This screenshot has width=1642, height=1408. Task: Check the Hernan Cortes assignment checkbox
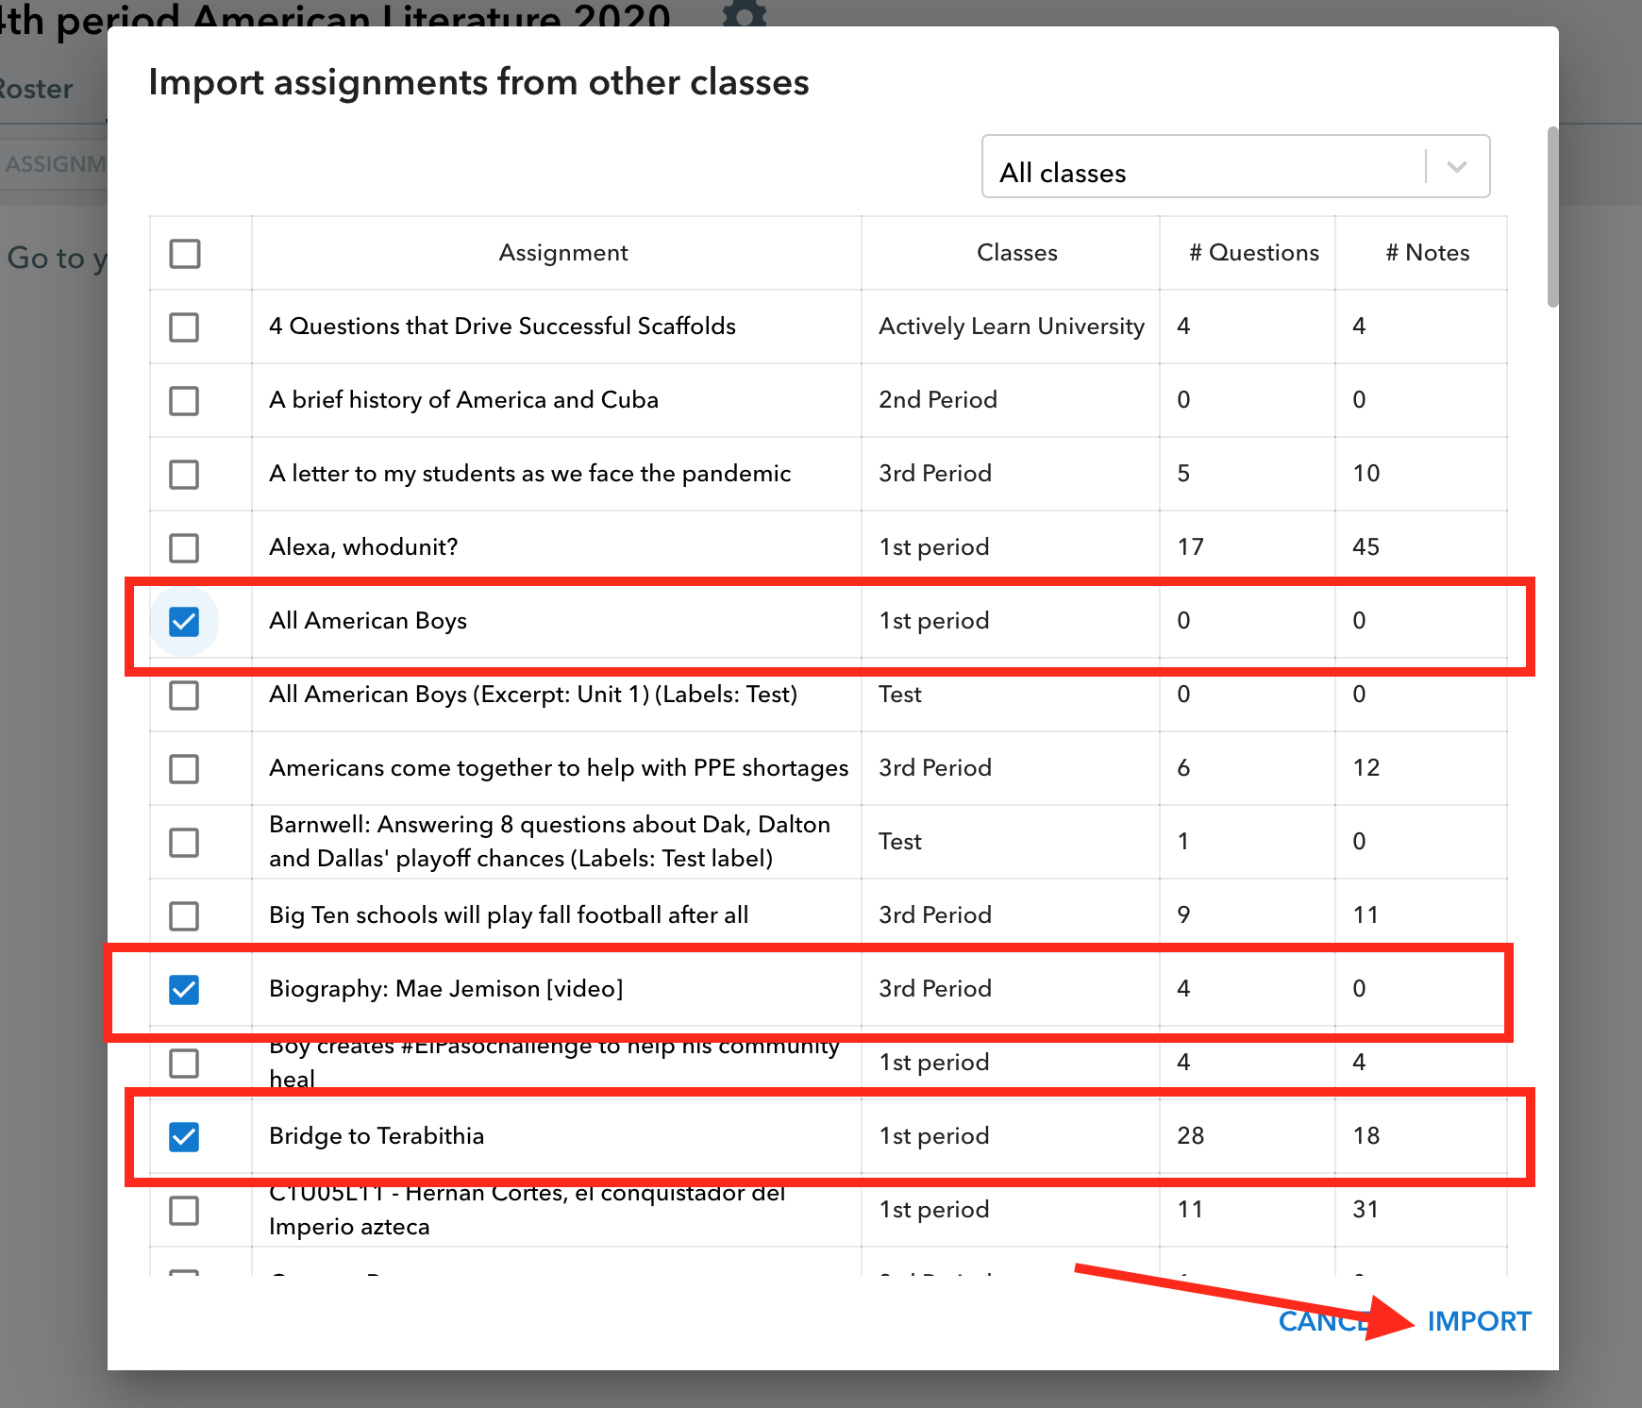[184, 1210]
